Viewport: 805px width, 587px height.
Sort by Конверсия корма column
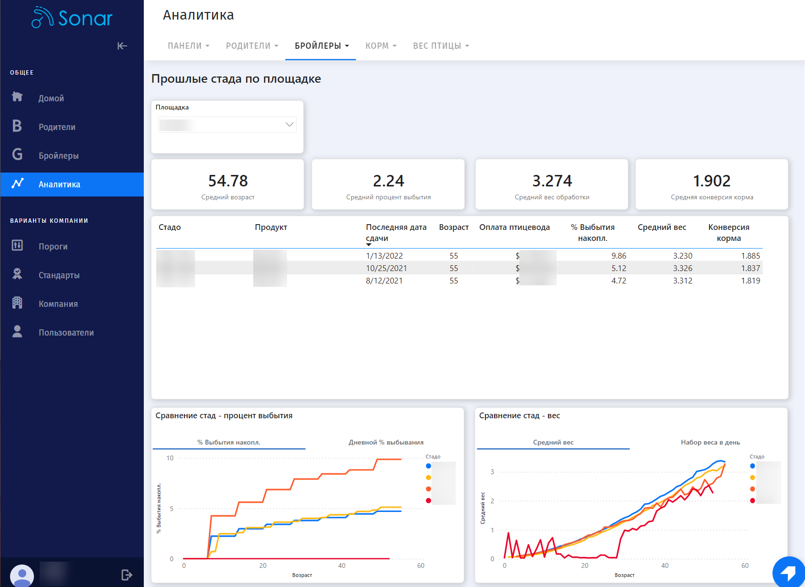[729, 233]
